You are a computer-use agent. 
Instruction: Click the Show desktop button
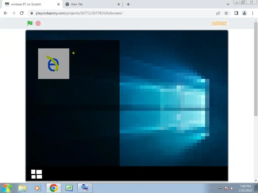coord(256,188)
